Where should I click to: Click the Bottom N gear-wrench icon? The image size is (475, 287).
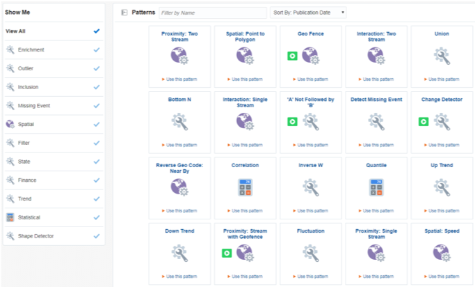click(x=179, y=121)
